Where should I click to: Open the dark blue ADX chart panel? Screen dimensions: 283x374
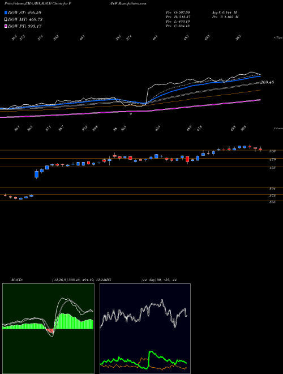(x=145, y=329)
